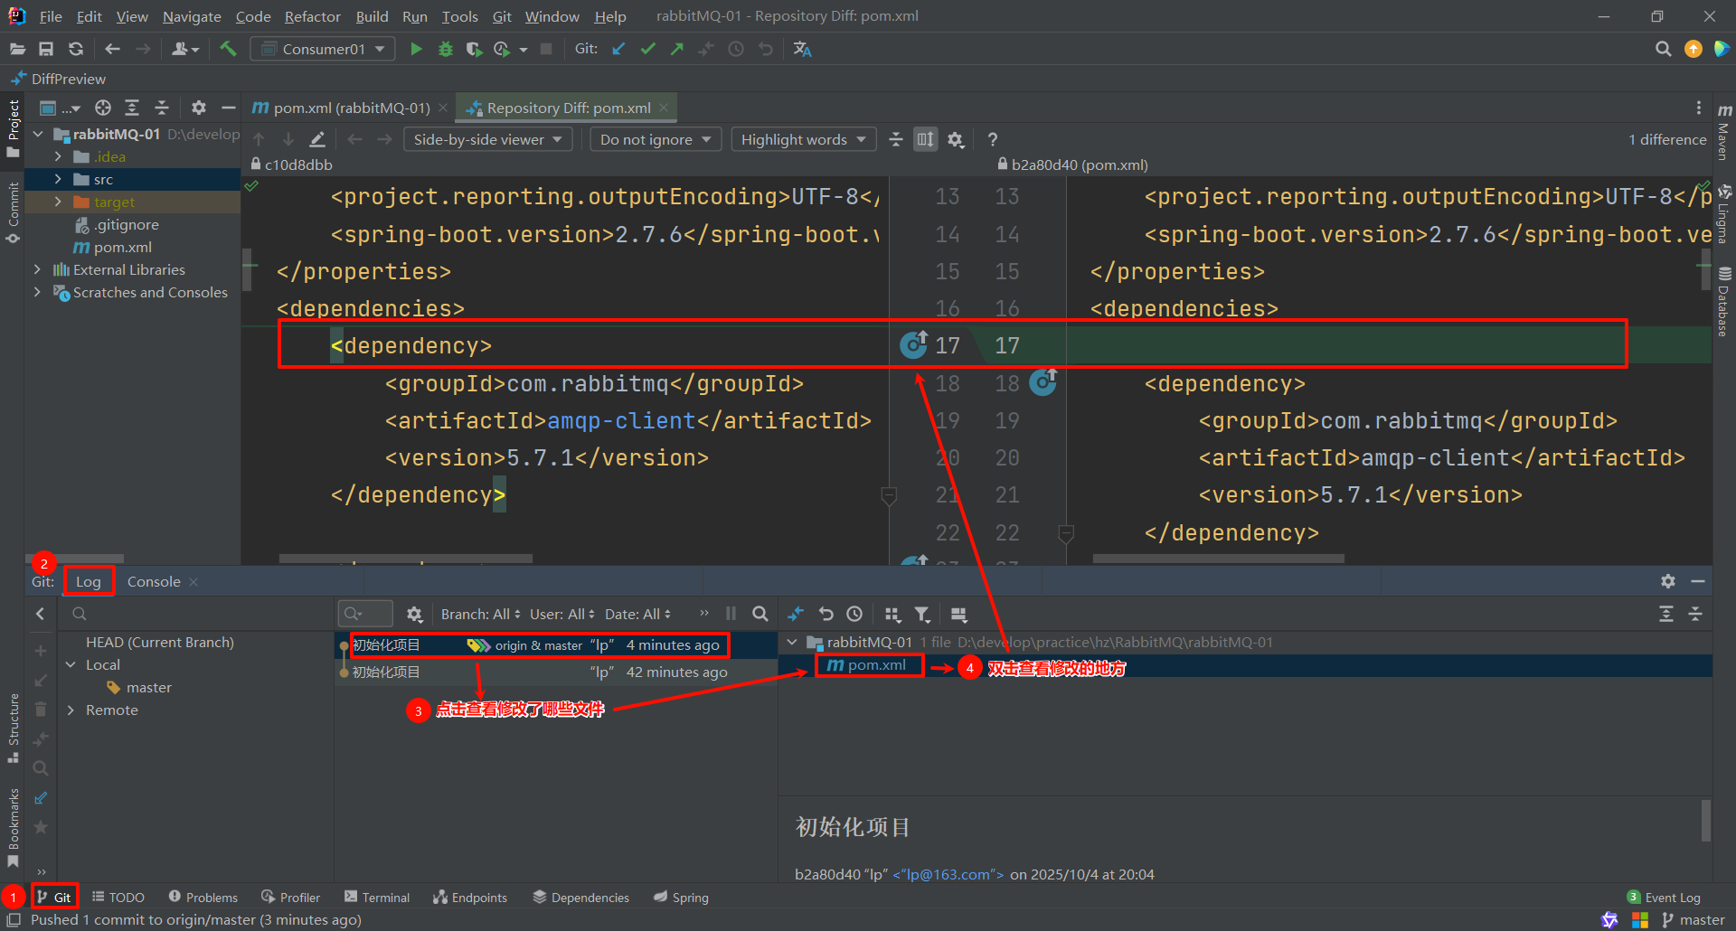
Task: Switch to pom.xml (rabbitMQ-01) editor tab
Action: tap(351, 108)
